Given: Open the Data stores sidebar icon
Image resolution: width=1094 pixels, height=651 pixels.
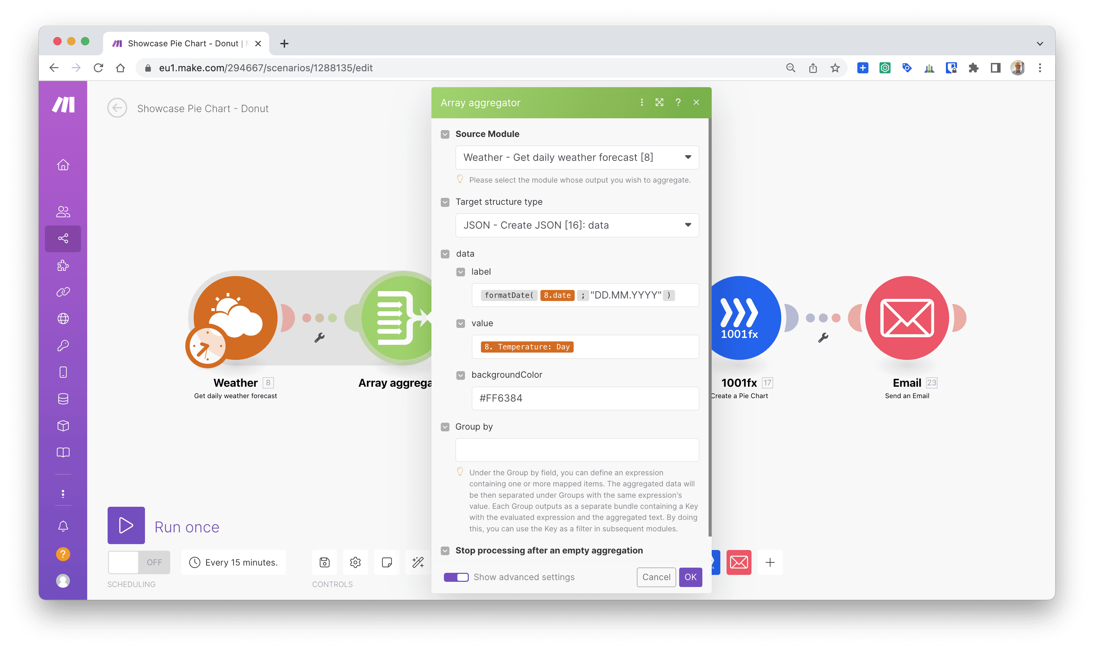Looking at the screenshot, I should tap(63, 399).
